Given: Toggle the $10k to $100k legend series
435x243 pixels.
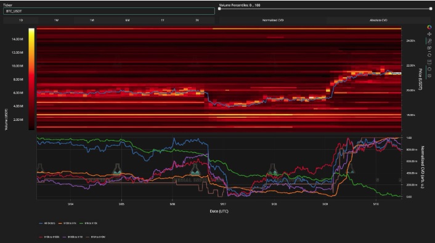Looking at the screenshot, I should (49, 237).
